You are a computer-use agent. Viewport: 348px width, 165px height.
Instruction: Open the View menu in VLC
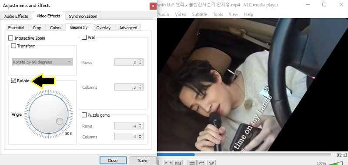(x=233, y=14)
